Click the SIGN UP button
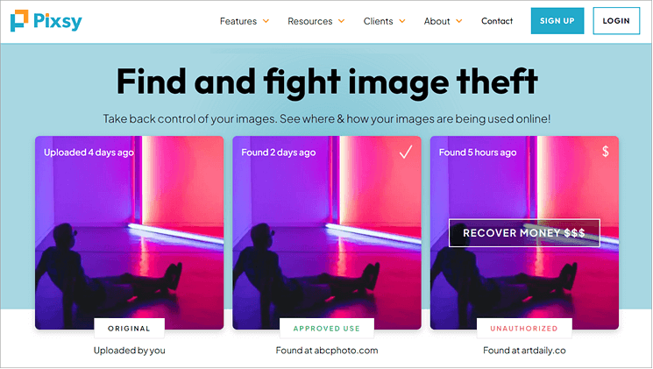653x369 pixels. pyautogui.click(x=557, y=21)
